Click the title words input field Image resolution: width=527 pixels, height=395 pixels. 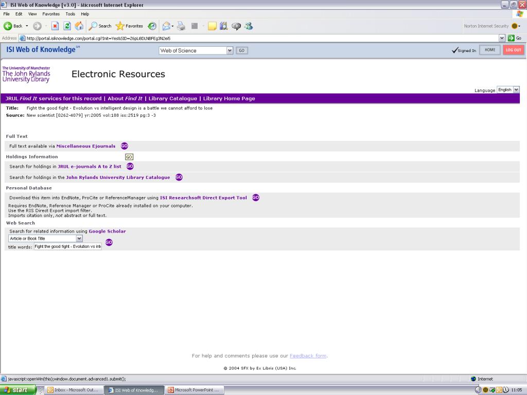[x=68, y=246]
